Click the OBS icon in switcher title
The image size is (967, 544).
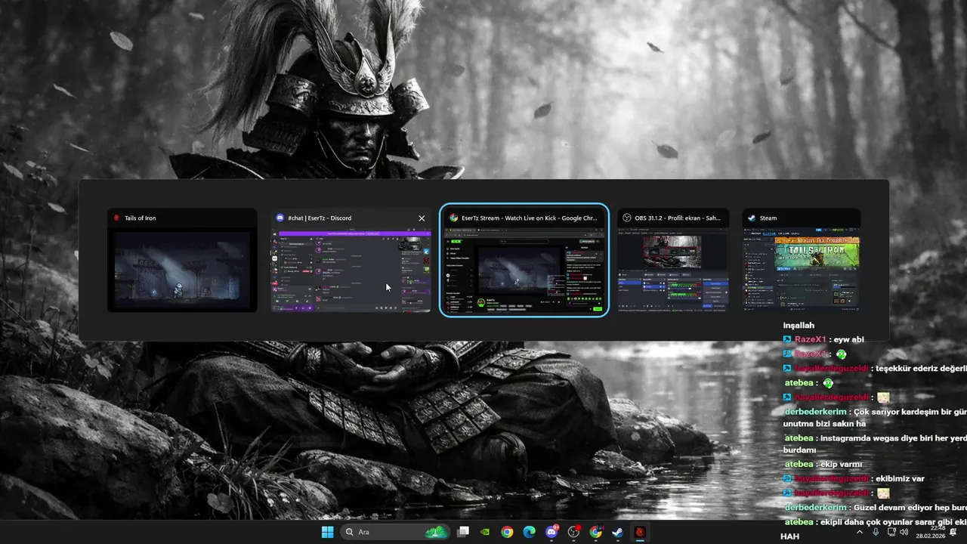point(627,218)
